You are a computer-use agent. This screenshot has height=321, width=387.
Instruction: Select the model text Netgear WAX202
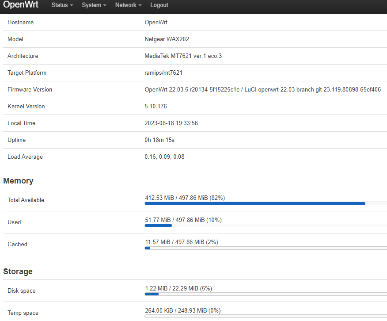coord(167,39)
